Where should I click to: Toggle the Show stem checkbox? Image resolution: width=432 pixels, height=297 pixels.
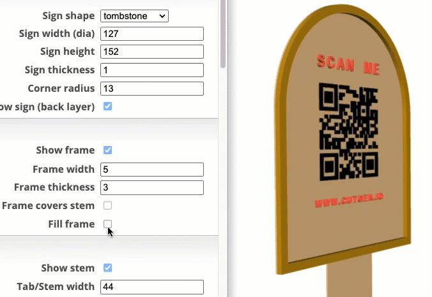[x=108, y=268]
